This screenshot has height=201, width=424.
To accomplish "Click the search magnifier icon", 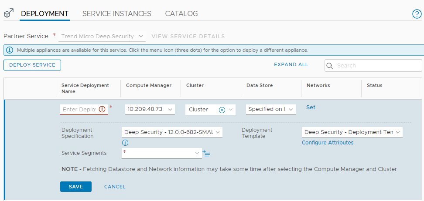I will (x=330, y=66).
